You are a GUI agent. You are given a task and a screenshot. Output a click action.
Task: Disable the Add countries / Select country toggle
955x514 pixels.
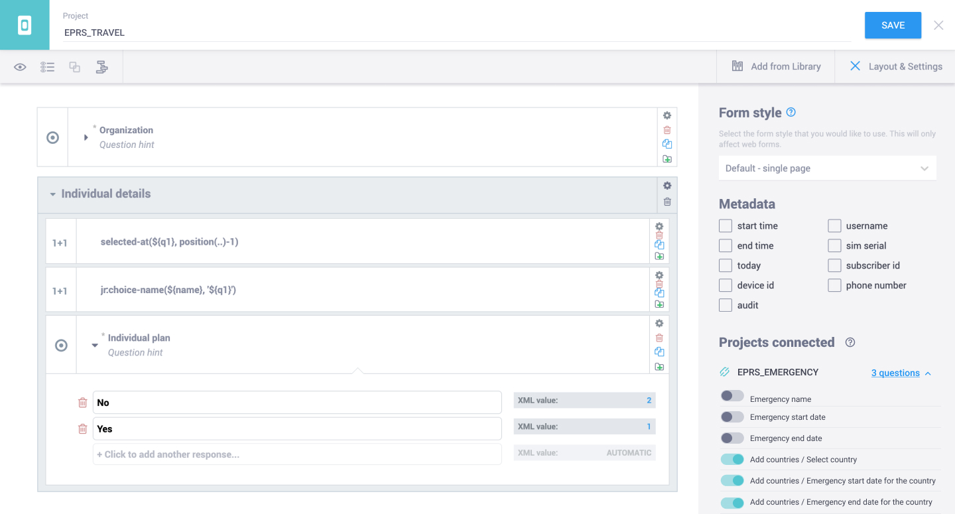(x=732, y=459)
